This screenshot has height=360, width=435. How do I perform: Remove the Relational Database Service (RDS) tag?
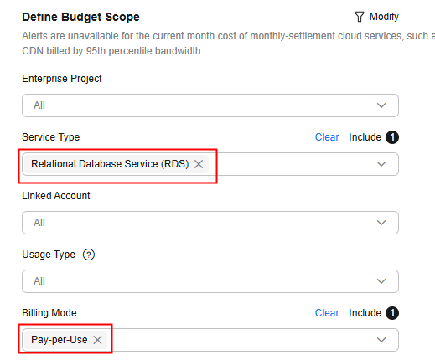[x=199, y=164]
